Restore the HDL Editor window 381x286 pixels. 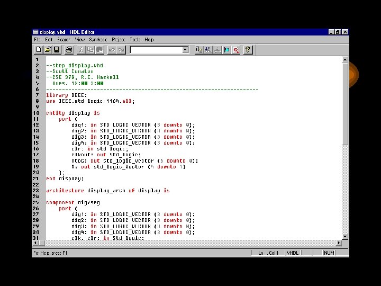coord(338,32)
